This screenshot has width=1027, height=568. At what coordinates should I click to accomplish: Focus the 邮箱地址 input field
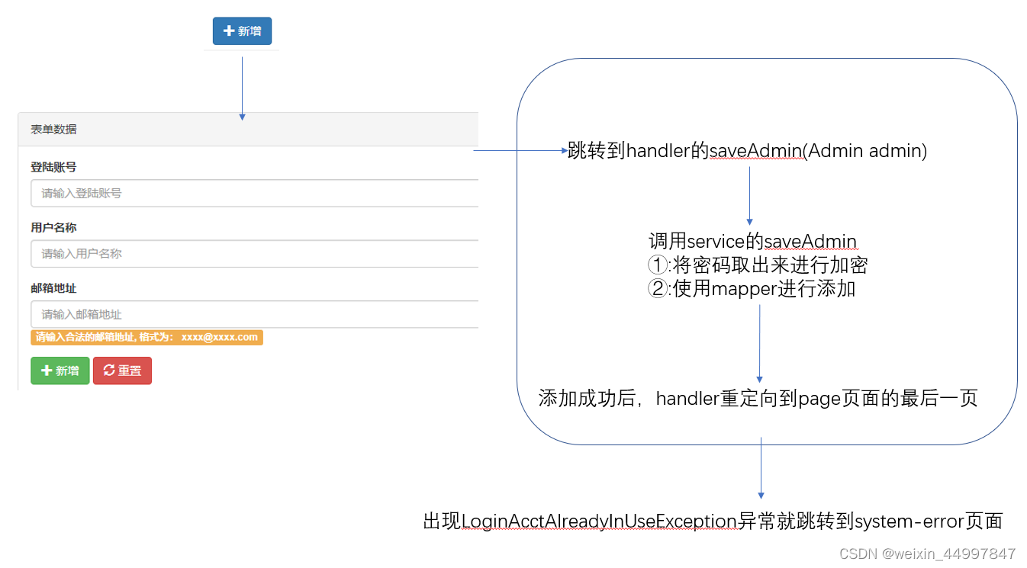tap(255, 314)
